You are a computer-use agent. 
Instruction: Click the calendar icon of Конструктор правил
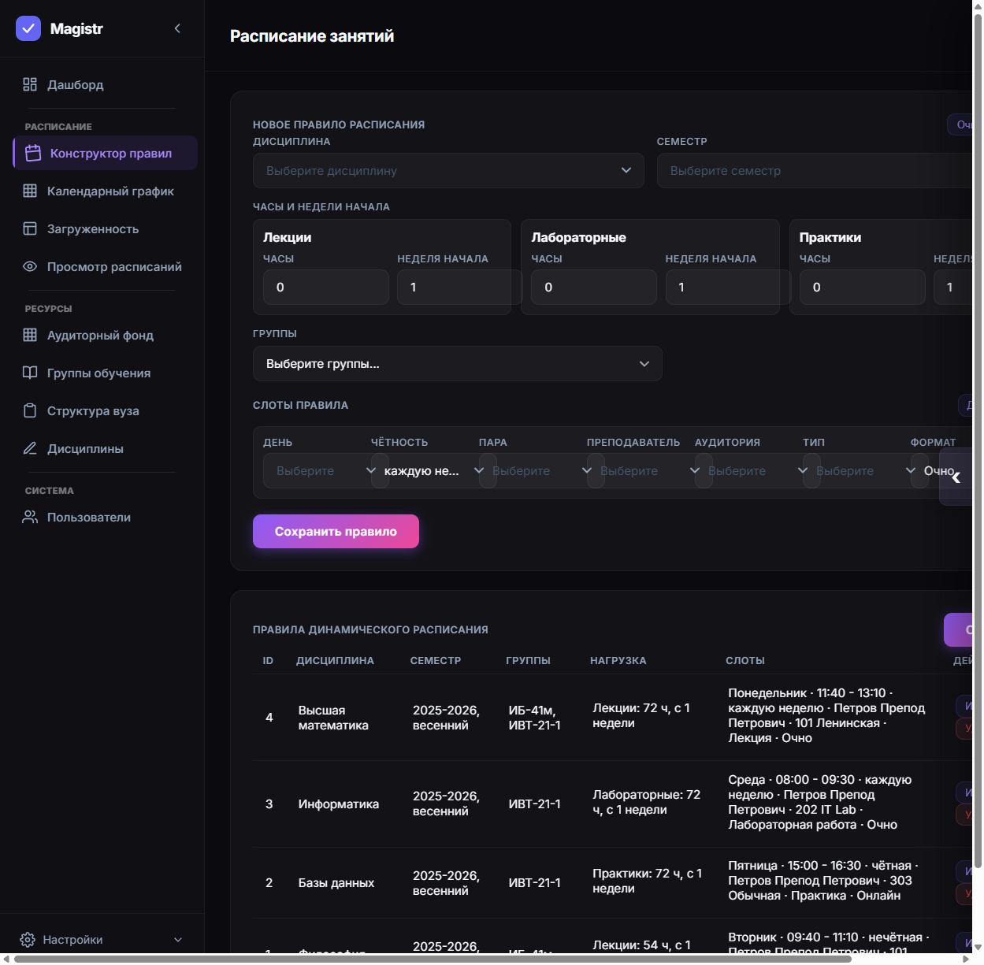pos(33,153)
